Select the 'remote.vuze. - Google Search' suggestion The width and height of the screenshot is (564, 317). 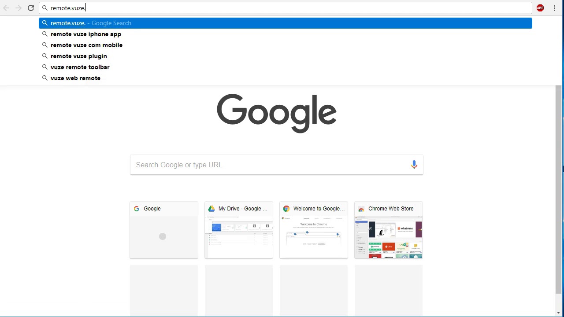286,23
